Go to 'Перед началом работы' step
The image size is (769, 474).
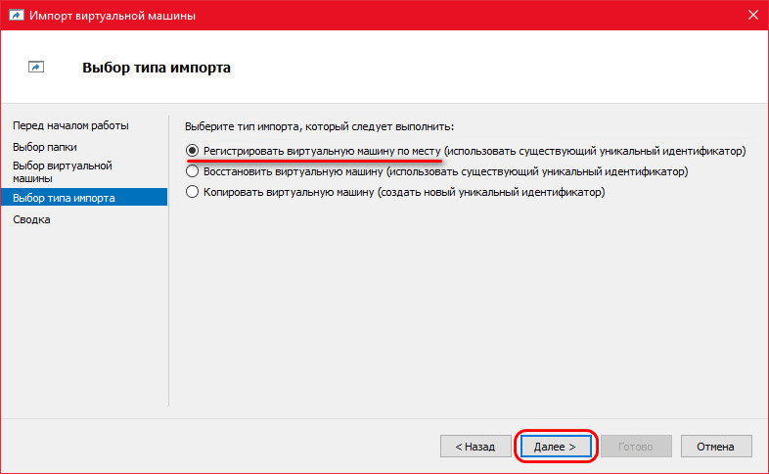[x=70, y=125]
